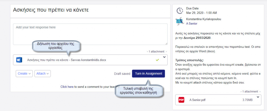Click the 3.70MB file size text
Screen dimensions: 267x111
click(248, 100)
